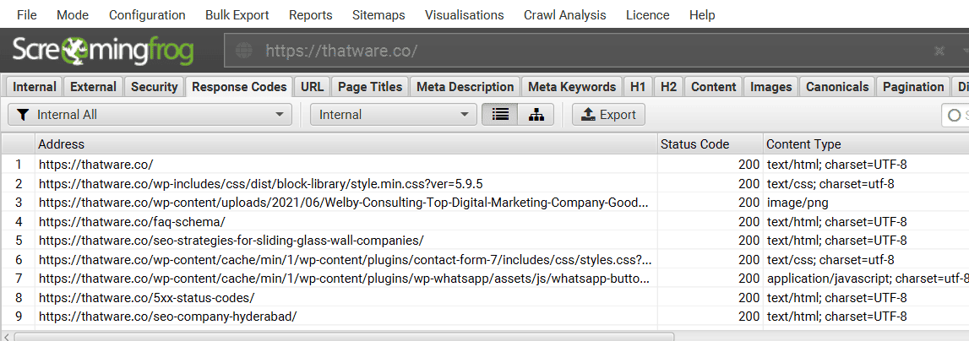This screenshot has height=341, width=969.
Task: Select the faq-schema URL row
Action: (x=346, y=221)
